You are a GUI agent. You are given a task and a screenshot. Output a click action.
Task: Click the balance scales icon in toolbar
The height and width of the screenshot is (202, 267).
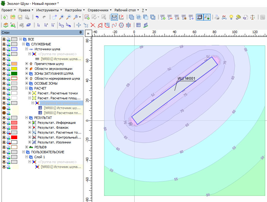(x=253, y=17)
